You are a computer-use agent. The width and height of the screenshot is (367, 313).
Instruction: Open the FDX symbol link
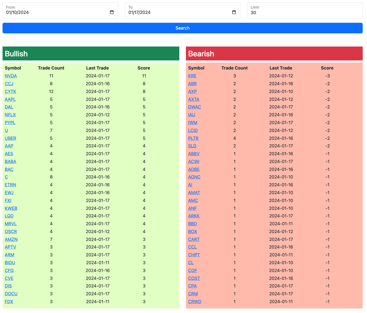[x=9, y=302]
